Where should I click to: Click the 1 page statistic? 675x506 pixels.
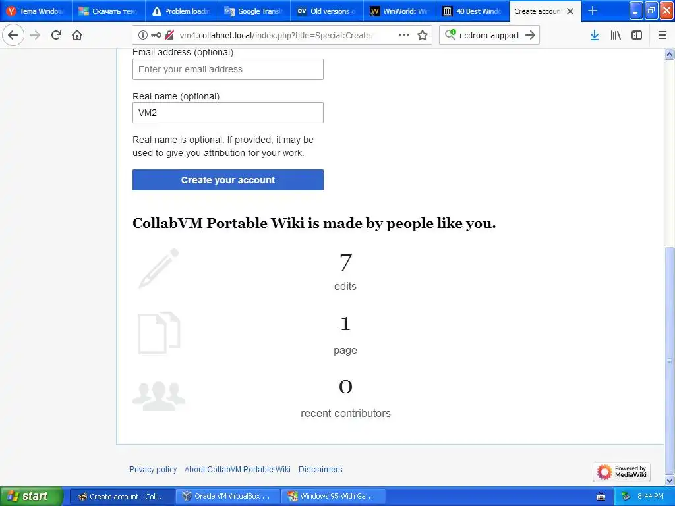(x=345, y=335)
